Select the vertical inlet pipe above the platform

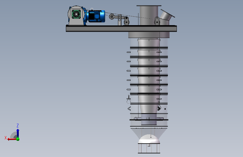click(149, 15)
